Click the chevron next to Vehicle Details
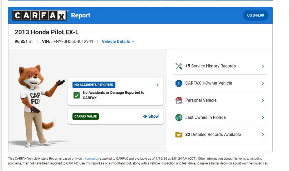Viewport: 289px width, 171px height. pos(133,42)
